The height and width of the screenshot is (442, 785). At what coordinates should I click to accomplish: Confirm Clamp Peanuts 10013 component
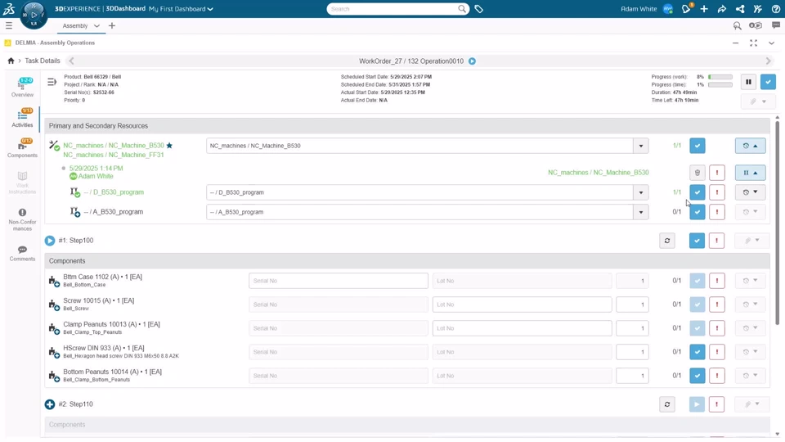(698, 328)
